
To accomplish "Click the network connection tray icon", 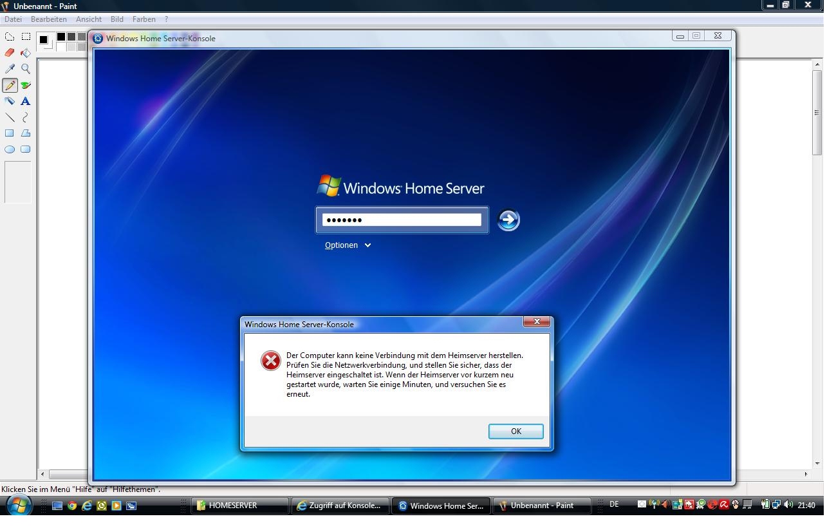I will (x=776, y=505).
